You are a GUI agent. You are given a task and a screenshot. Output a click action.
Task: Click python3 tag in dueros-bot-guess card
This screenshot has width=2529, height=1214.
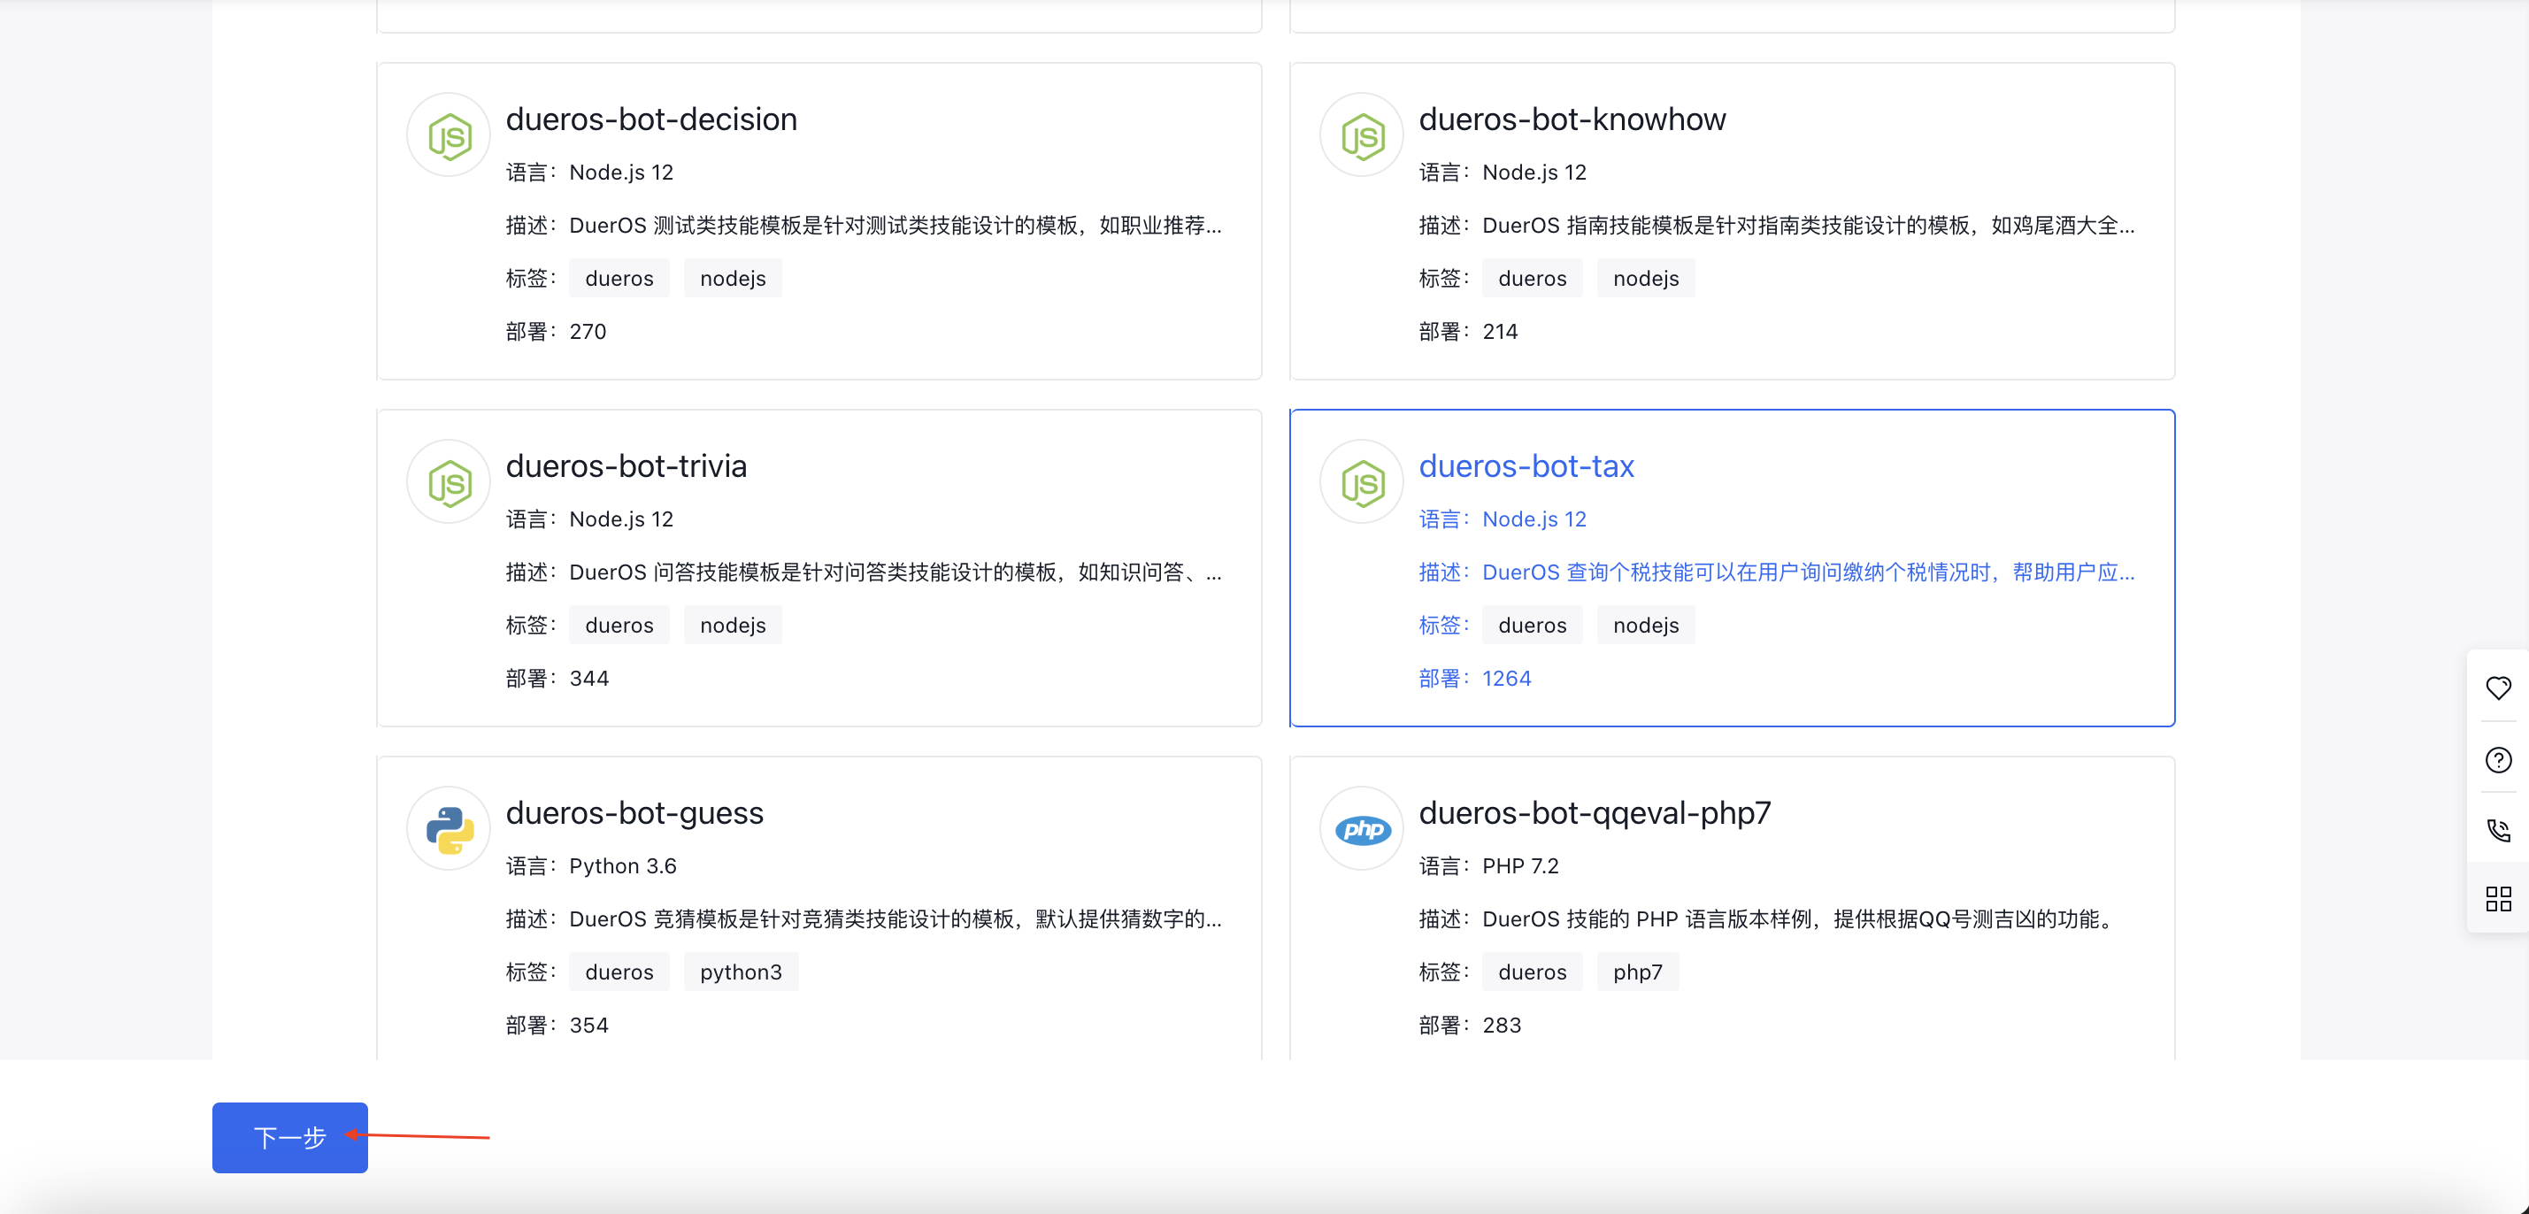pyautogui.click(x=742, y=972)
